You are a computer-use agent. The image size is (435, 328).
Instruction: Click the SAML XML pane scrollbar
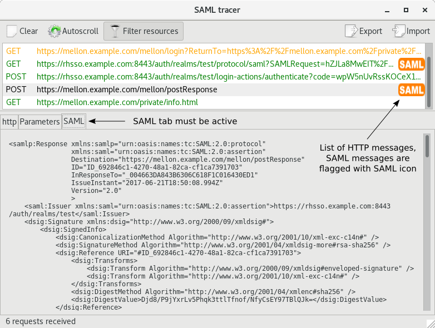click(x=427, y=222)
